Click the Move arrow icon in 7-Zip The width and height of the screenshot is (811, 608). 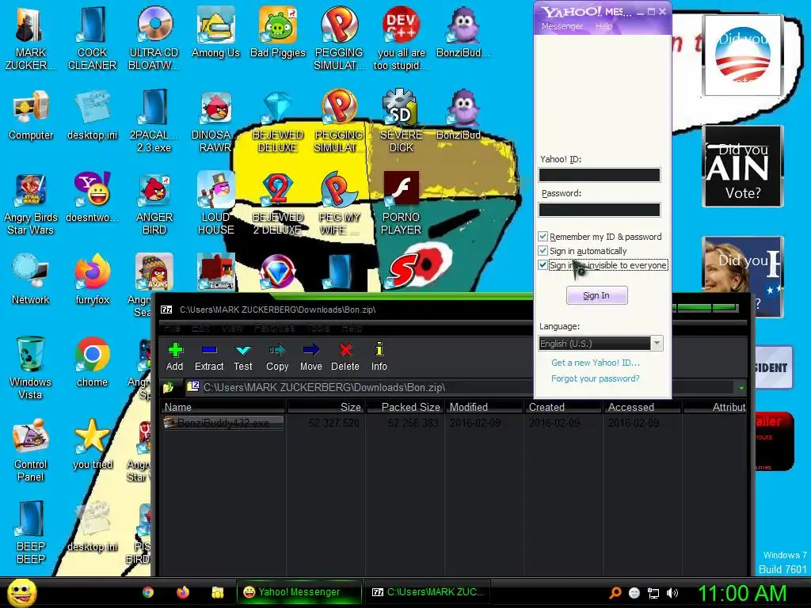coord(310,357)
